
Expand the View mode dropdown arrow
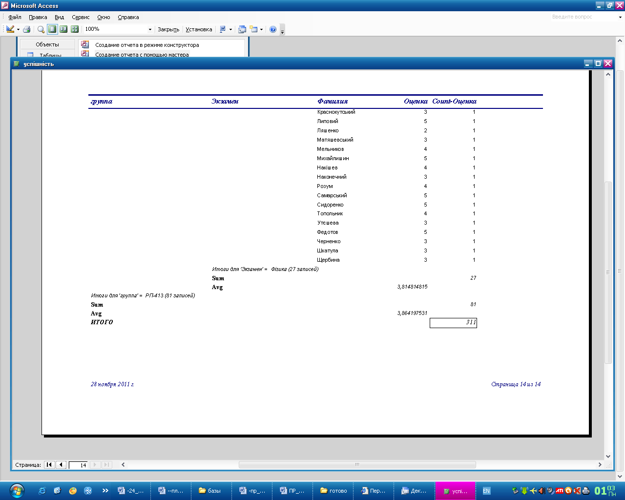18,29
